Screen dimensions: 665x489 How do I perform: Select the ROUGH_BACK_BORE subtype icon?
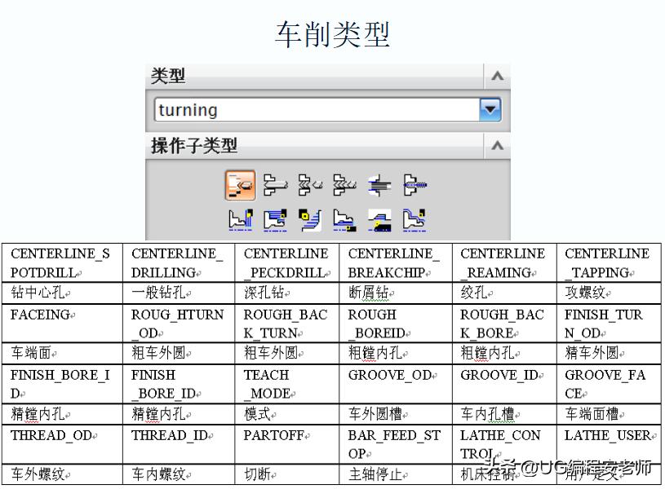[x=379, y=218]
